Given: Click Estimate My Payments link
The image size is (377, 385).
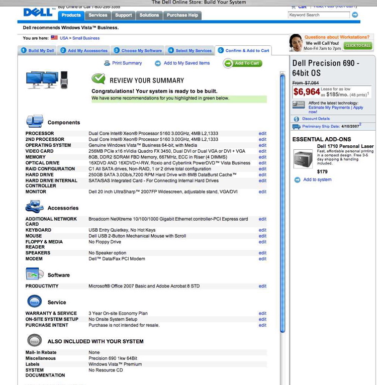Looking at the screenshot, I should (329, 108).
